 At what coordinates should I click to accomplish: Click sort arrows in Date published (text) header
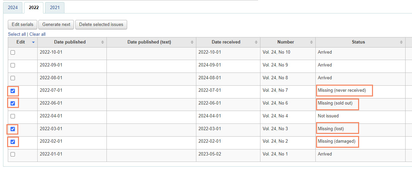(192, 42)
